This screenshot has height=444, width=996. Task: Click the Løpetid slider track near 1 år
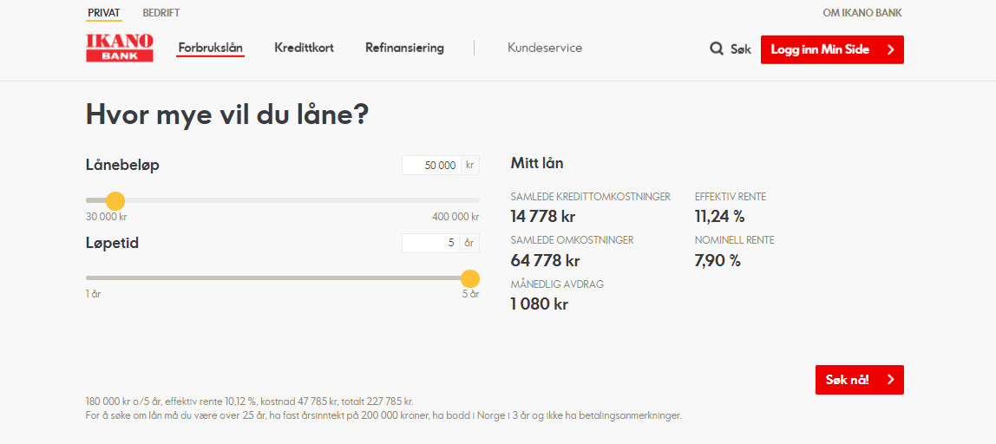(x=97, y=278)
